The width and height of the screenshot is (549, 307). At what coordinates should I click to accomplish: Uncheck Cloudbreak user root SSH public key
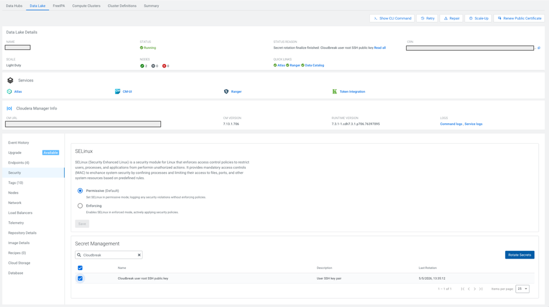tap(80, 278)
